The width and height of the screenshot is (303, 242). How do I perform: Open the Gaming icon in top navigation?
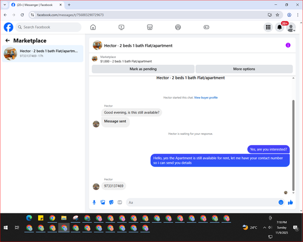(x=206, y=27)
